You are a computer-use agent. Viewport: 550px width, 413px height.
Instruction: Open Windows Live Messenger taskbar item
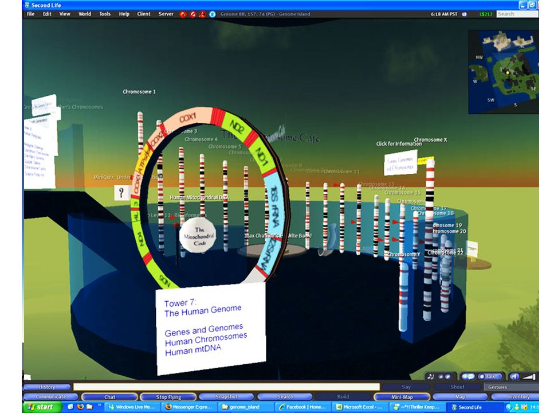coord(132,407)
